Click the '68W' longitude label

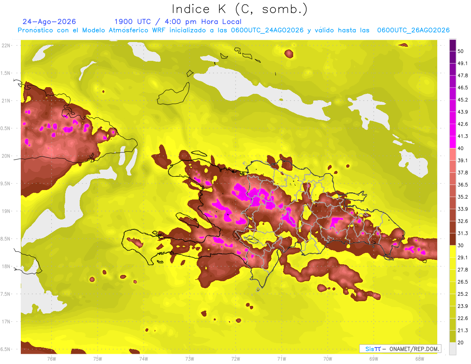[420, 359]
